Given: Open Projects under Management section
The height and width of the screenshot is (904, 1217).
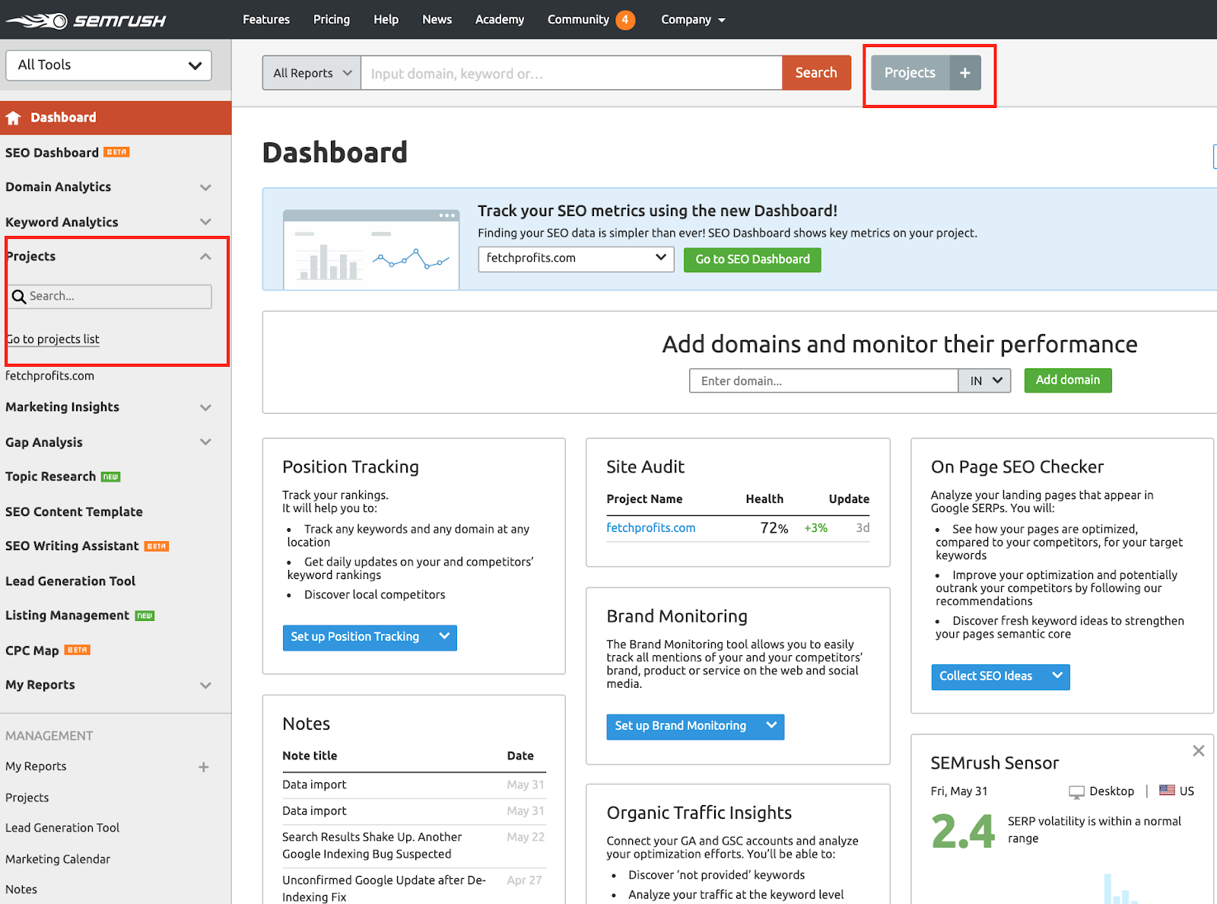Looking at the screenshot, I should click(x=27, y=797).
